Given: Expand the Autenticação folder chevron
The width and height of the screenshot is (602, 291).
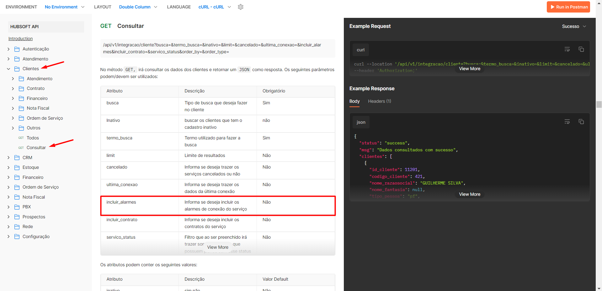Looking at the screenshot, I should point(8,49).
